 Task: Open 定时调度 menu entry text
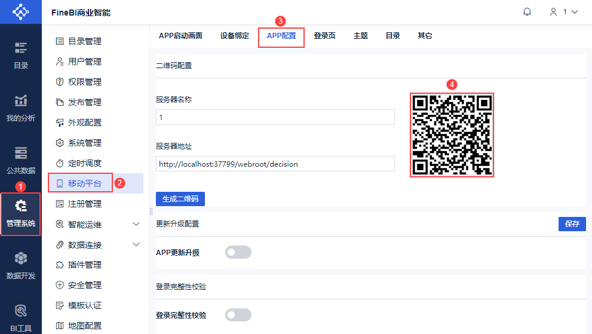click(x=85, y=163)
